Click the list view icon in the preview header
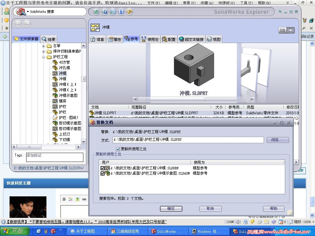The height and width of the screenshot is (236, 315). [x=282, y=30]
